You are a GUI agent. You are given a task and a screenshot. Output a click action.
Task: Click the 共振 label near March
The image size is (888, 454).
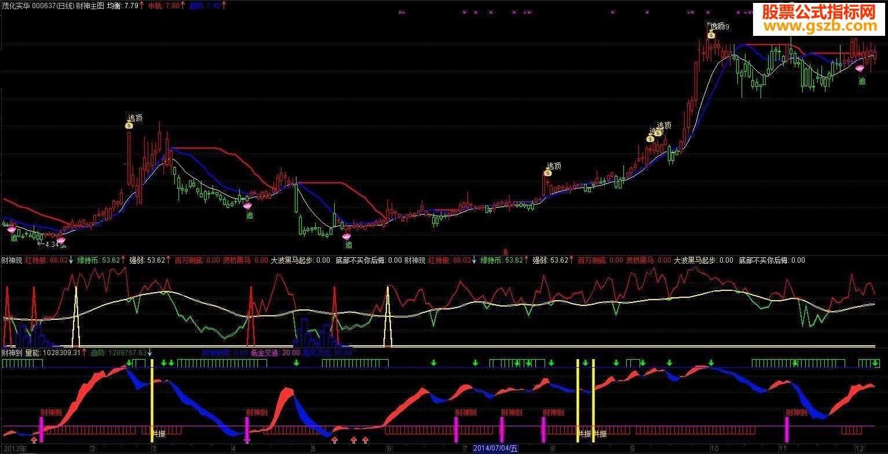coord(159,433)
